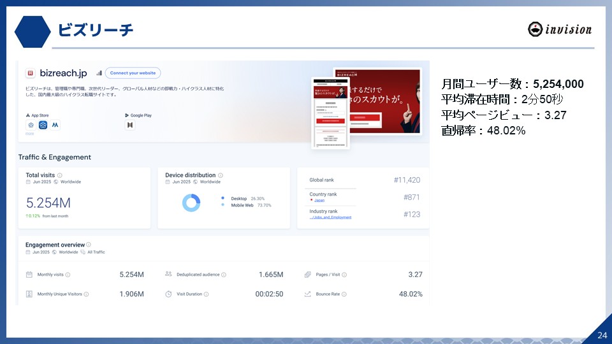Open the bizreach.jp site favicon
Image resolution: width=612 pixels, height=344 pixels.
pyautogui.click(x=30, y=73)
